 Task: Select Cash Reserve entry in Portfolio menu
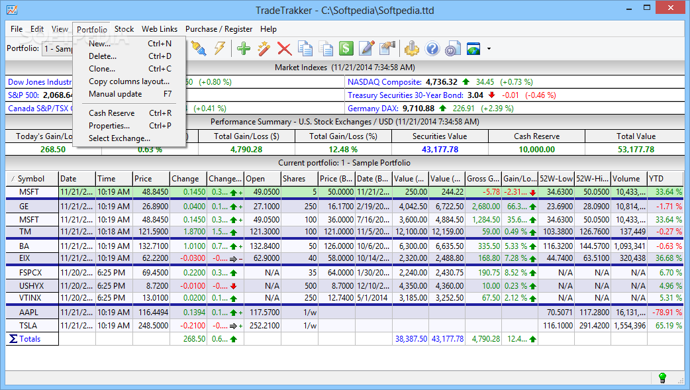[129, 113]
